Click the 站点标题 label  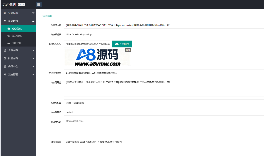point(56,25)
